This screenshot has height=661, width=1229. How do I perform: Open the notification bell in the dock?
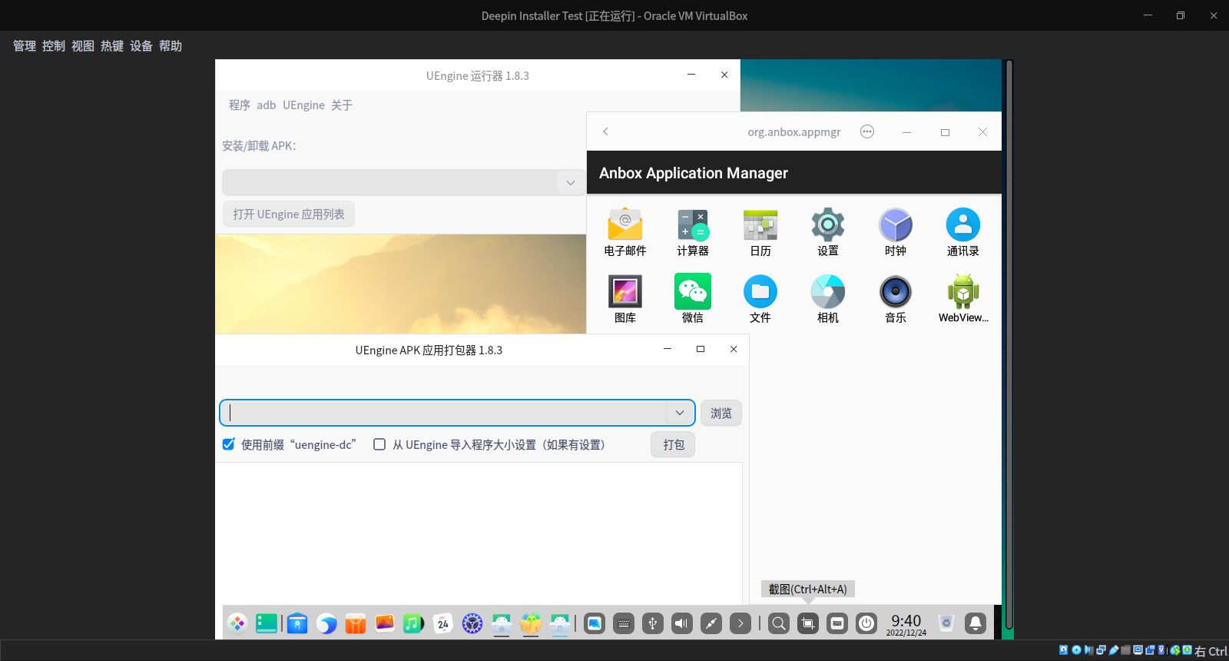[976, 623]
